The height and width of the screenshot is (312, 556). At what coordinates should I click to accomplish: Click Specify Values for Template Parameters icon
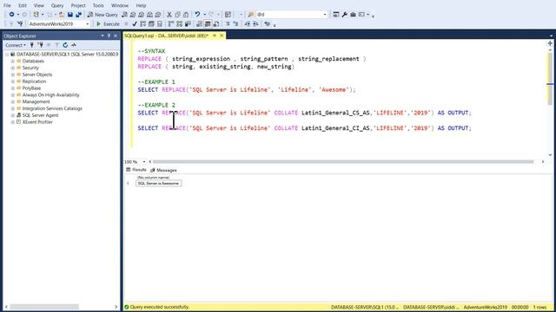(267, 24)
